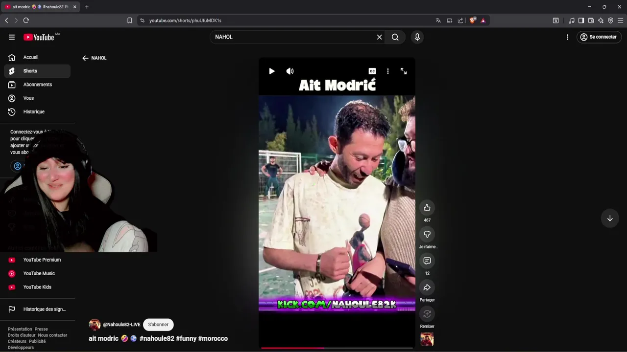Open YouTube Music from the sidebar
Screen dimensions: 627x352
[37, 274]
